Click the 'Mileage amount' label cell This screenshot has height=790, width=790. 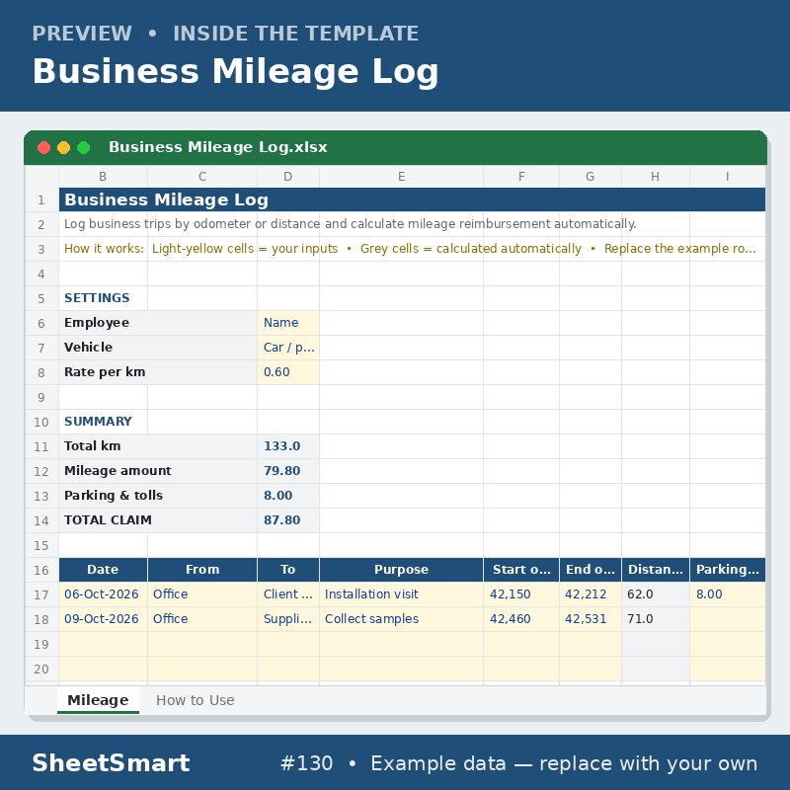tap(158, 471)
